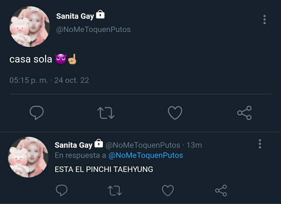This screenshot has width=281, height=204.
Task: Retweet the TAEHYUNG reply tweet
Action: 115,190
